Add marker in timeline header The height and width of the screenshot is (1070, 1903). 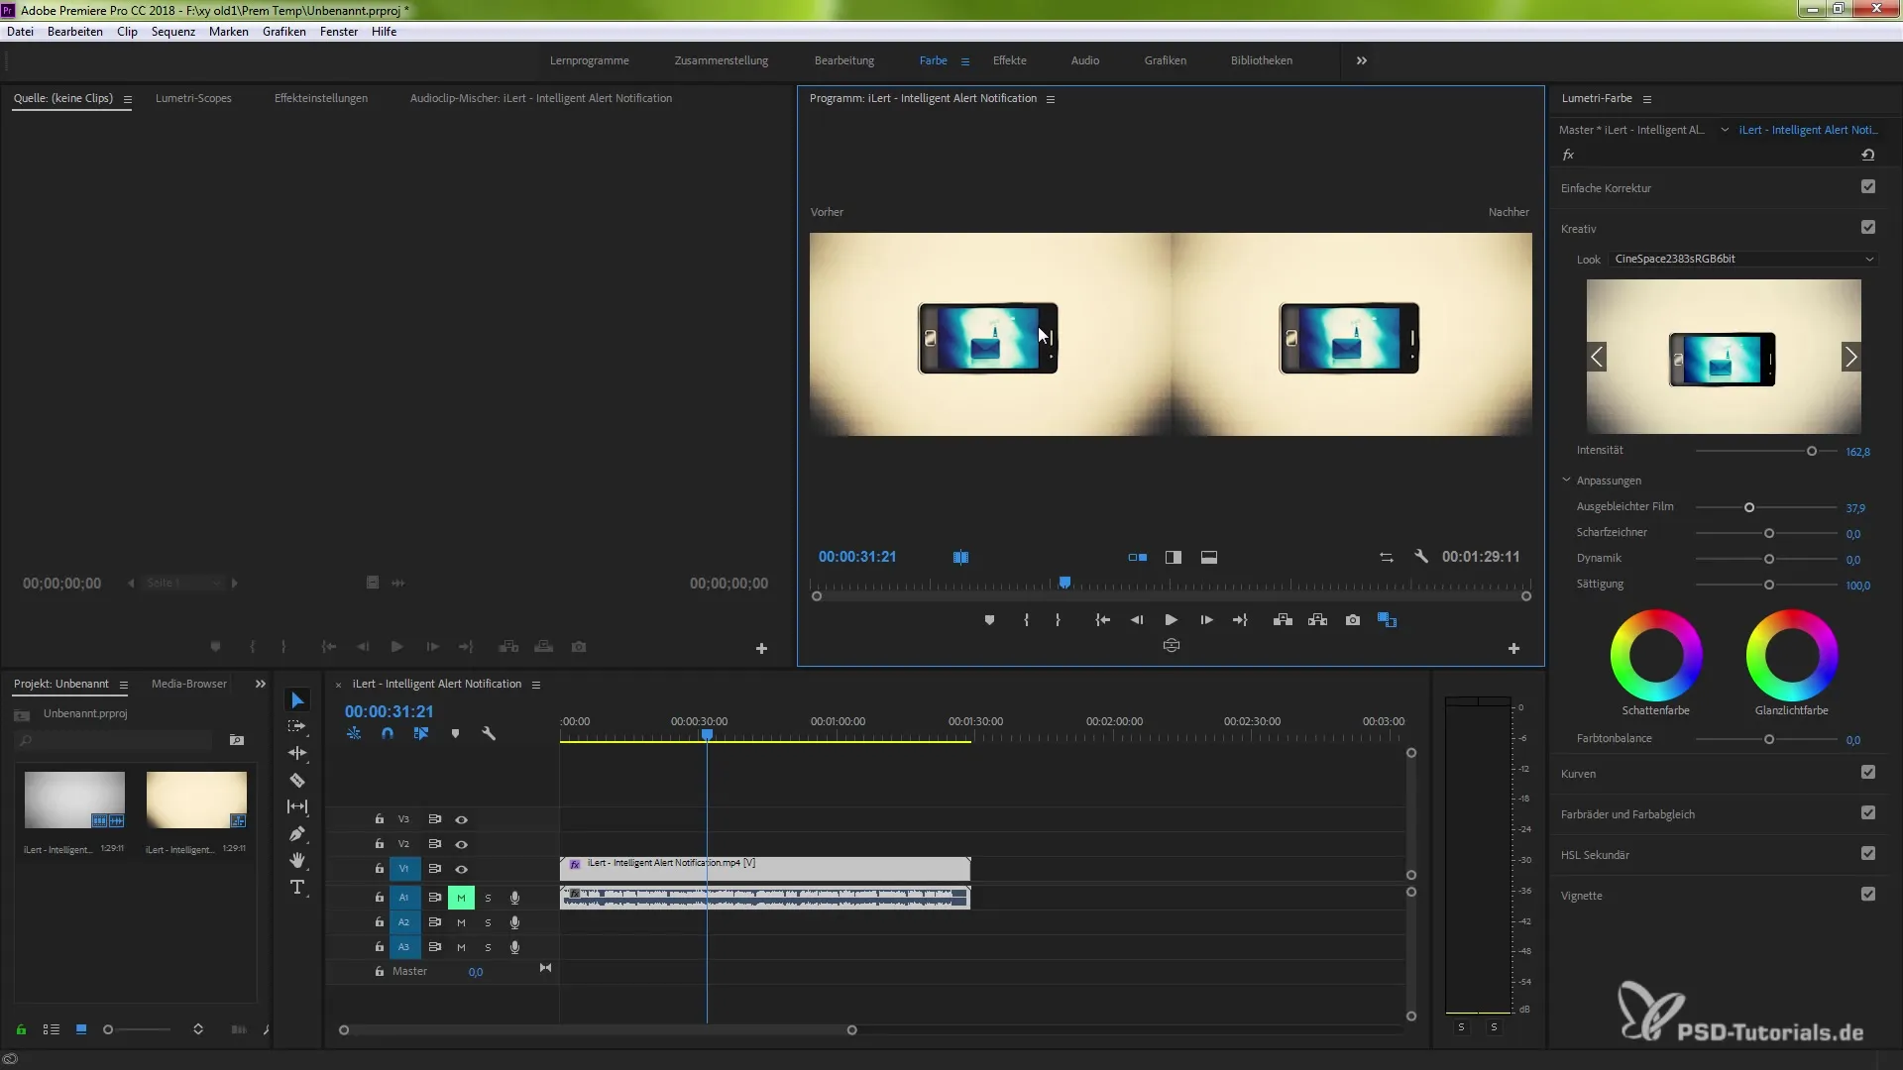tap(455, 734)
